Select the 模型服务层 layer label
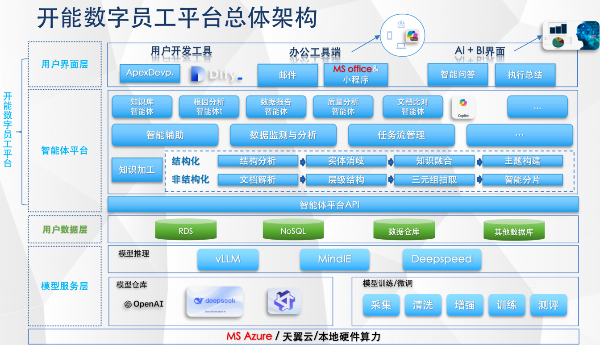Image resolution: width=600 pixels, height=345 pixels. pos(65,286)
